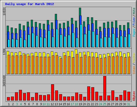The height and width of the screenshot is (107, 137).
Task: Click the 3493068 KBytes axis label
Action: pos(4,81)
